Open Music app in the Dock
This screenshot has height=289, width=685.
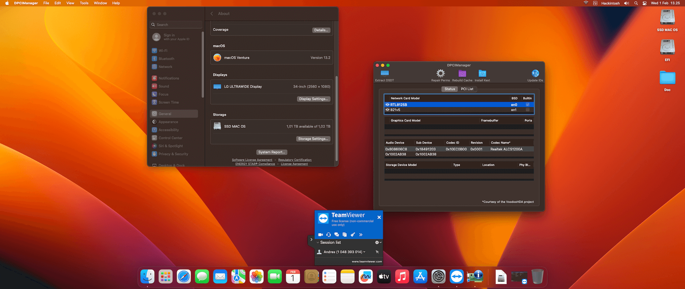point(402,277)
